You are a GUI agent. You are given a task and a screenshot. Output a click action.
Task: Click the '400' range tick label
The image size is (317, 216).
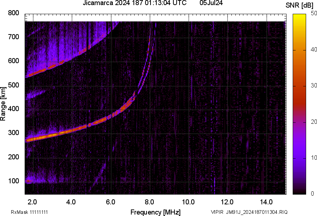pyautogui.click(x=13, y=109)
